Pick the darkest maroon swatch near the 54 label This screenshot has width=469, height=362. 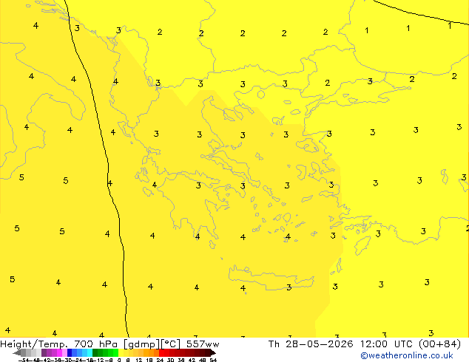[208, 352]
